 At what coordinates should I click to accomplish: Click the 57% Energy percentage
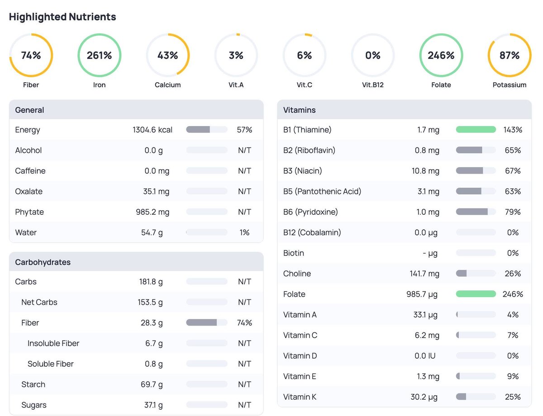(x=244, y=130)
